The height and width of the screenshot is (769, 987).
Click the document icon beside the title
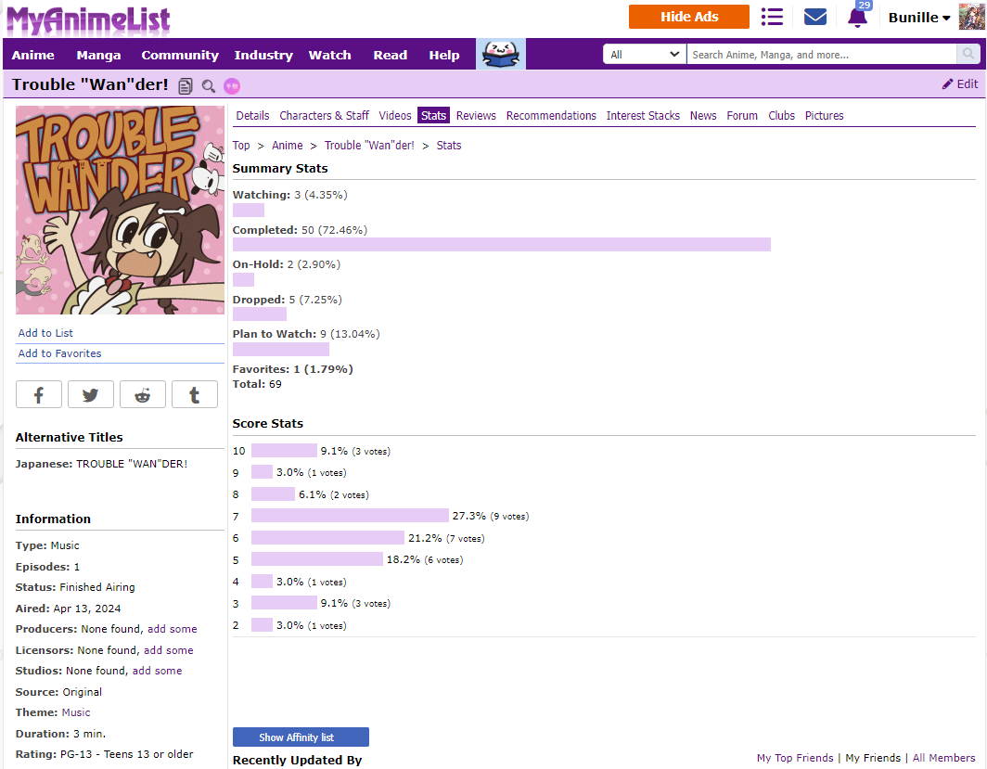coord(186,86)
